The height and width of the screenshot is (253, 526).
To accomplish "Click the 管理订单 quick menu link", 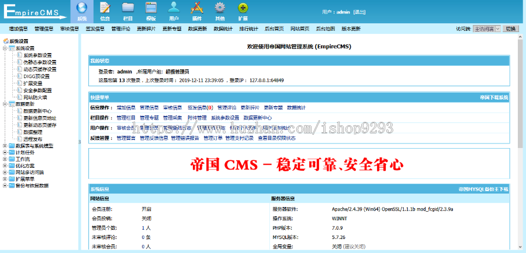I will point(212,138).
